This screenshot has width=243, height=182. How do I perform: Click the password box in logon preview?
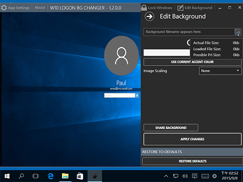pyautogui.click(x=120, y=95)
